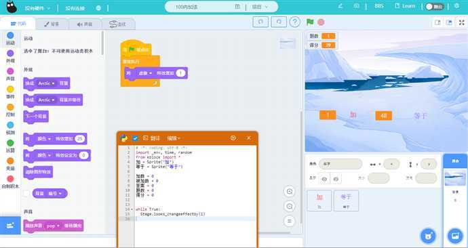The image size is (468, 248).
Task: Show the sprite using eye icon
Action: point(324,179)
